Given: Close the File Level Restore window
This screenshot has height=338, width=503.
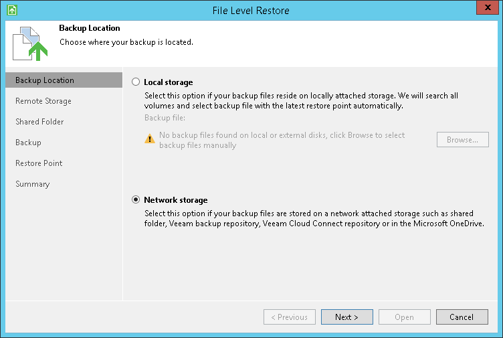Looking at the screenshot, I should tap(486, 10).
